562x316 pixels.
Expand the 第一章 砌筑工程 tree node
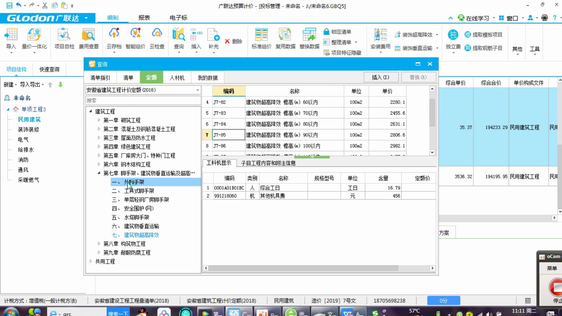(99, 120)
